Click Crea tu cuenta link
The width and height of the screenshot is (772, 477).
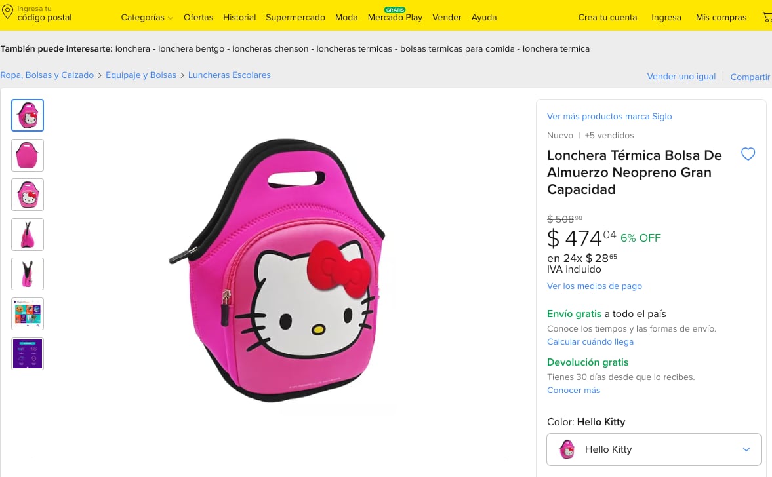coord(607,18)
